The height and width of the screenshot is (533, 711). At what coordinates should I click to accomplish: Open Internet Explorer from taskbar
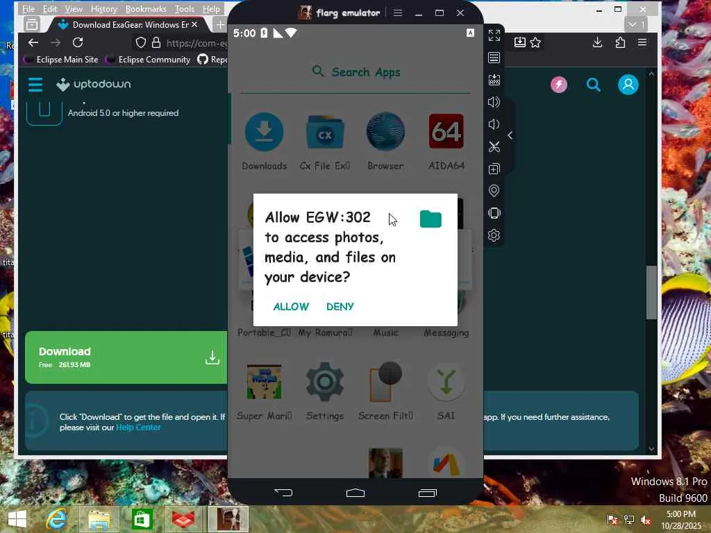tap(57, 519)
